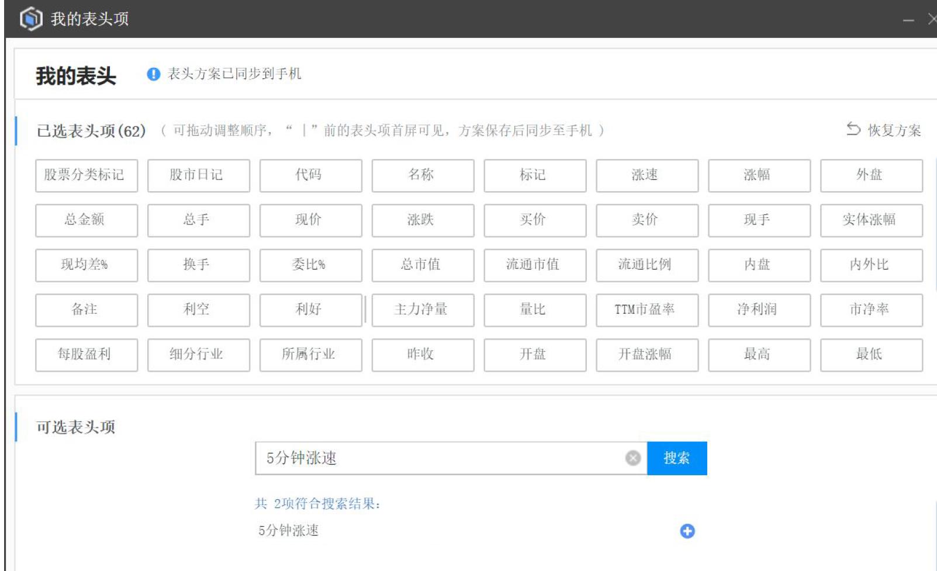Click the 最低 header tag

pyautogui.click(x=872, y=355)
